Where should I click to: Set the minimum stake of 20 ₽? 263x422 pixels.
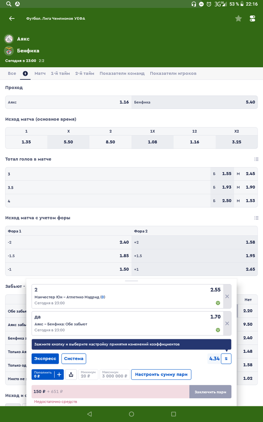(x=88, y=374)
